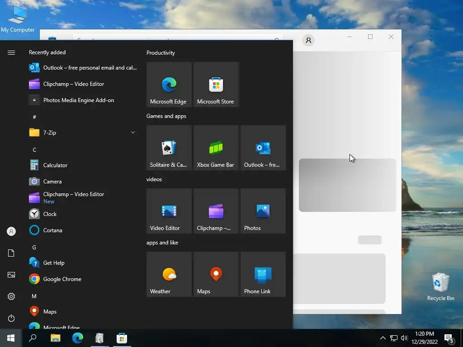The image size is (463, 347).
Task: Open the Outlook tile in Games and apps
Action: [x=263, y=148]
